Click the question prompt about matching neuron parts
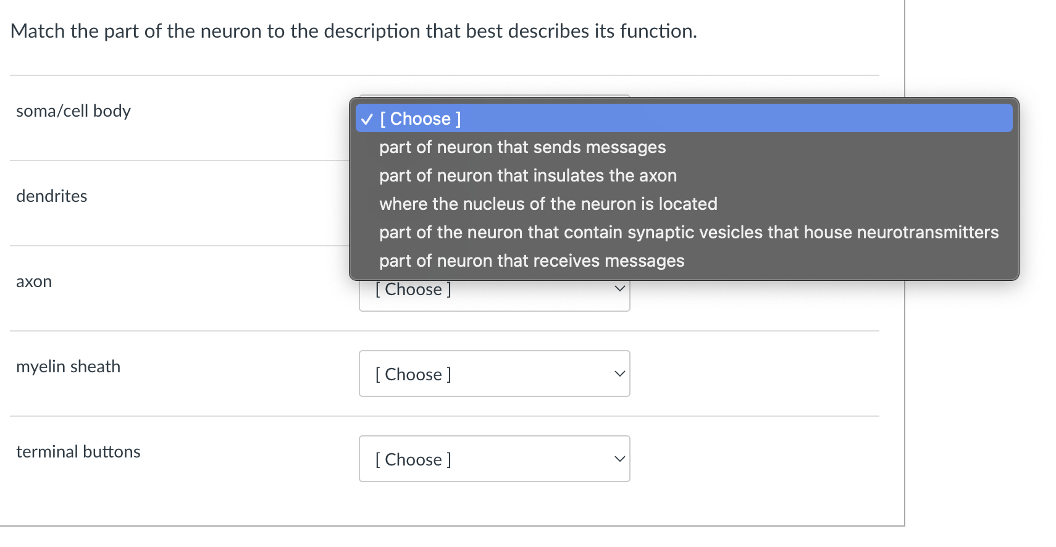Viewport: 1056px width, 547px height. coord(354,31)
